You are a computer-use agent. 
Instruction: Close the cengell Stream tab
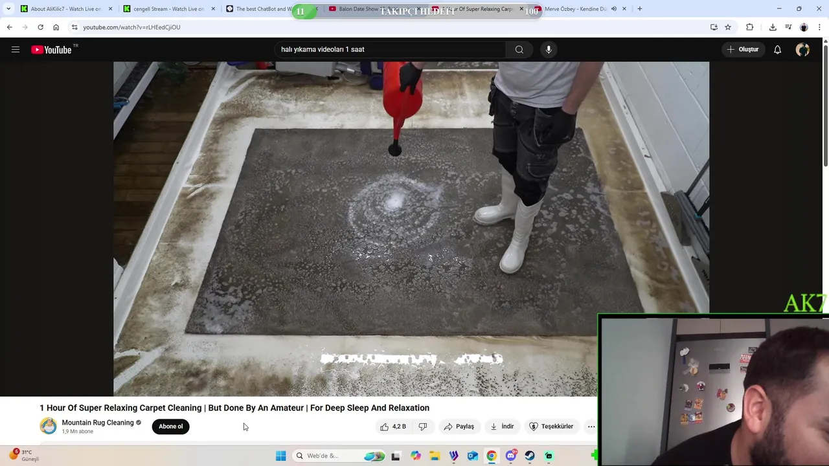pos(213,9)
